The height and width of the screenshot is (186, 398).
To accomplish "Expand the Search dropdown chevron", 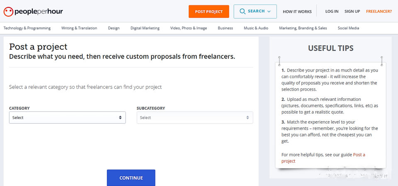I will click(x=269, y=12).
